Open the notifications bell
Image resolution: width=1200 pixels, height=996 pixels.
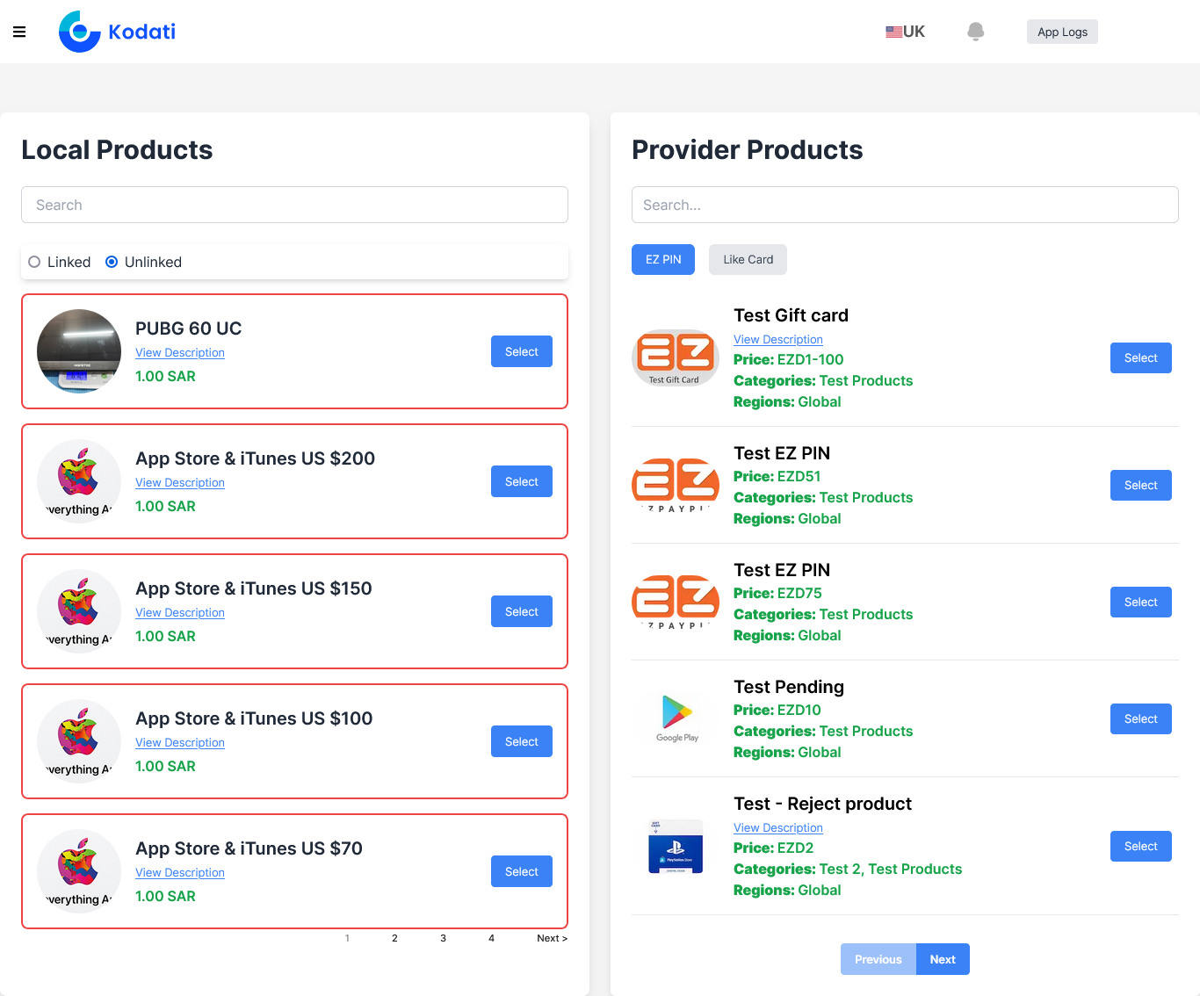click(x=975, y=32)
